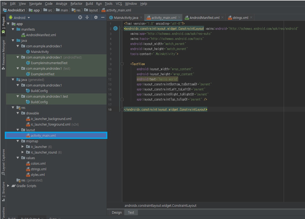Collapse the drawable folder

pyautogui.click(x=18, y=113)
